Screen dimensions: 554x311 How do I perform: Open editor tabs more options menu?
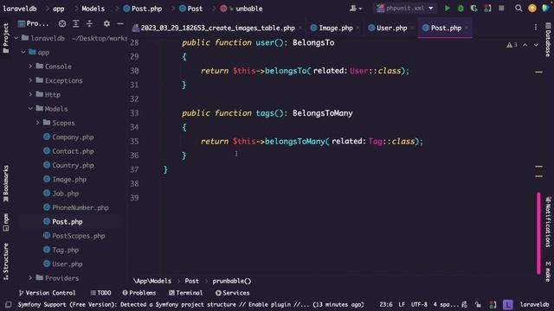[536, 27]
